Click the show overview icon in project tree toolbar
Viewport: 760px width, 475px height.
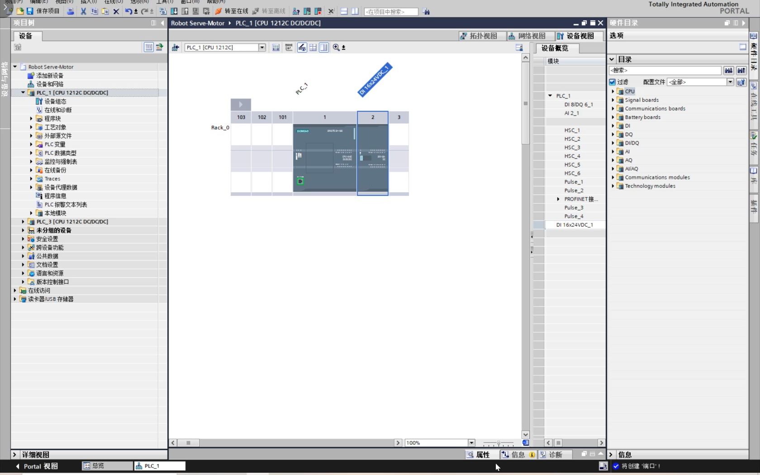click(x=148, y=47)
